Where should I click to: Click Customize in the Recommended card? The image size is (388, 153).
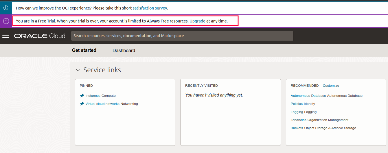(331, 86)
